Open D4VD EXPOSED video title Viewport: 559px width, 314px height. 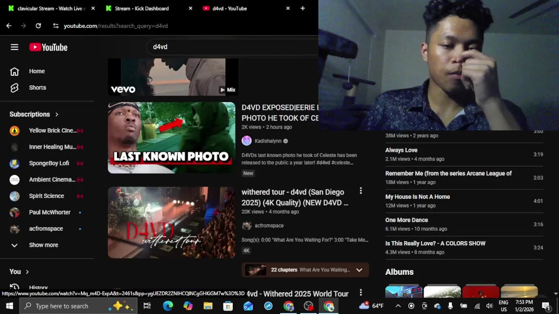[280, 113]
